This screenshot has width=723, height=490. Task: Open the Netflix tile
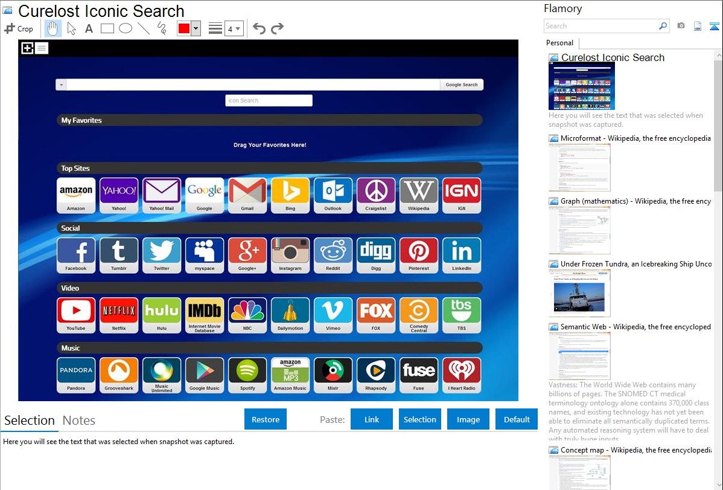click(119, 315)
